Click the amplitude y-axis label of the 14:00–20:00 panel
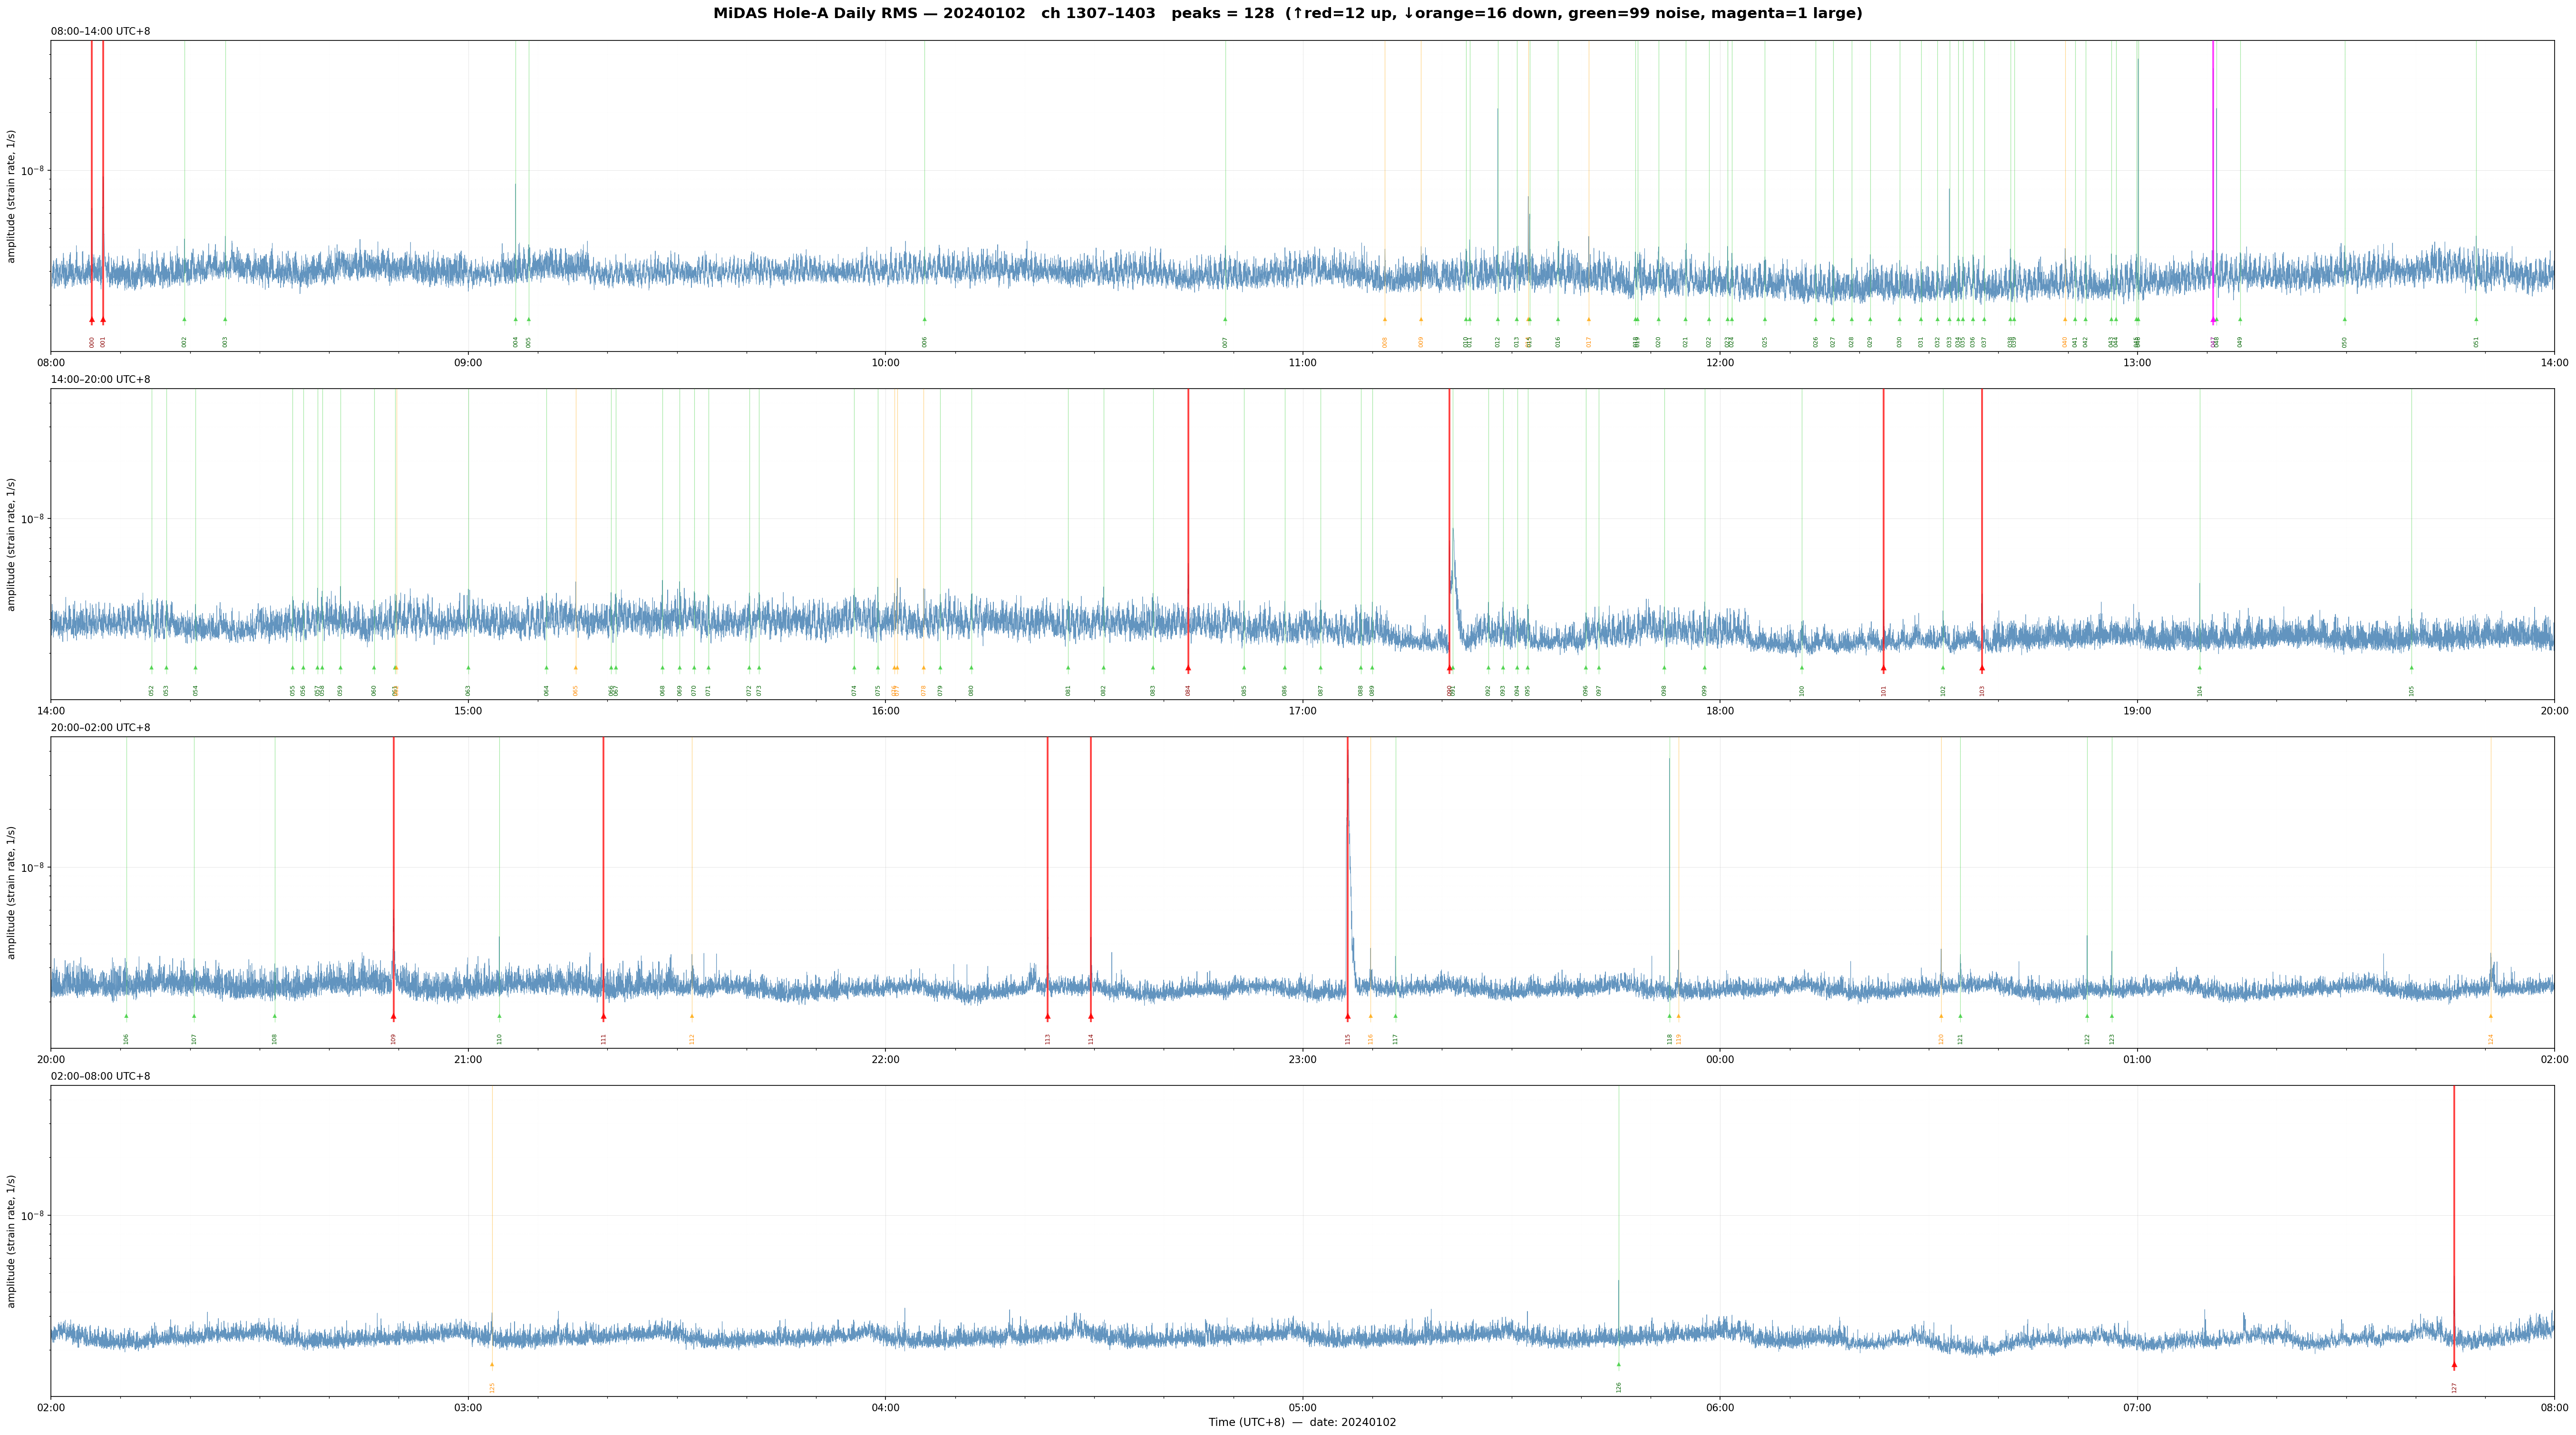2576x1435 pixels. [12, 544]
